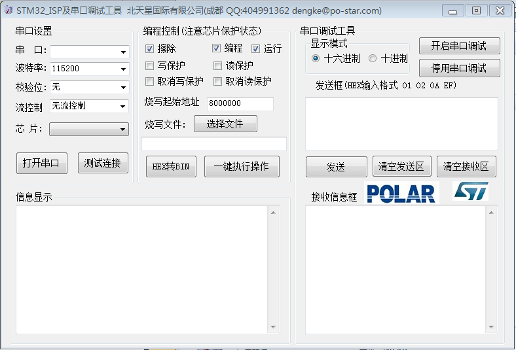Click the 接收信息框 scrollbar down arrow
Screen dimensions: 516x350
[x=491, y=326]
